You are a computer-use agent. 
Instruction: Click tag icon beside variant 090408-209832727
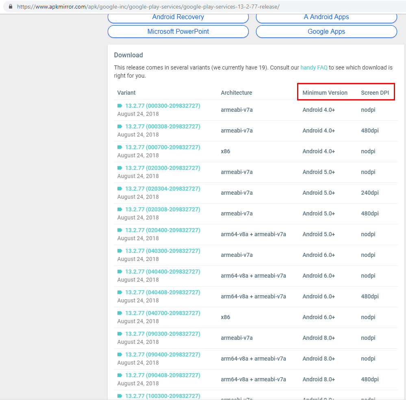(120, 375)
